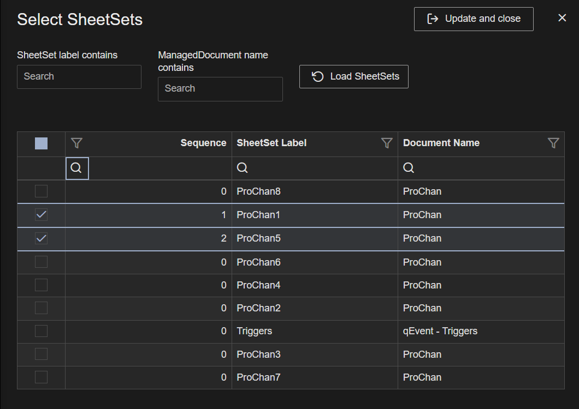Sort by the SheetSet Label column header
The height and width of the screenshot is (409, 579).
pyautogui.click(x=271, y=143)
